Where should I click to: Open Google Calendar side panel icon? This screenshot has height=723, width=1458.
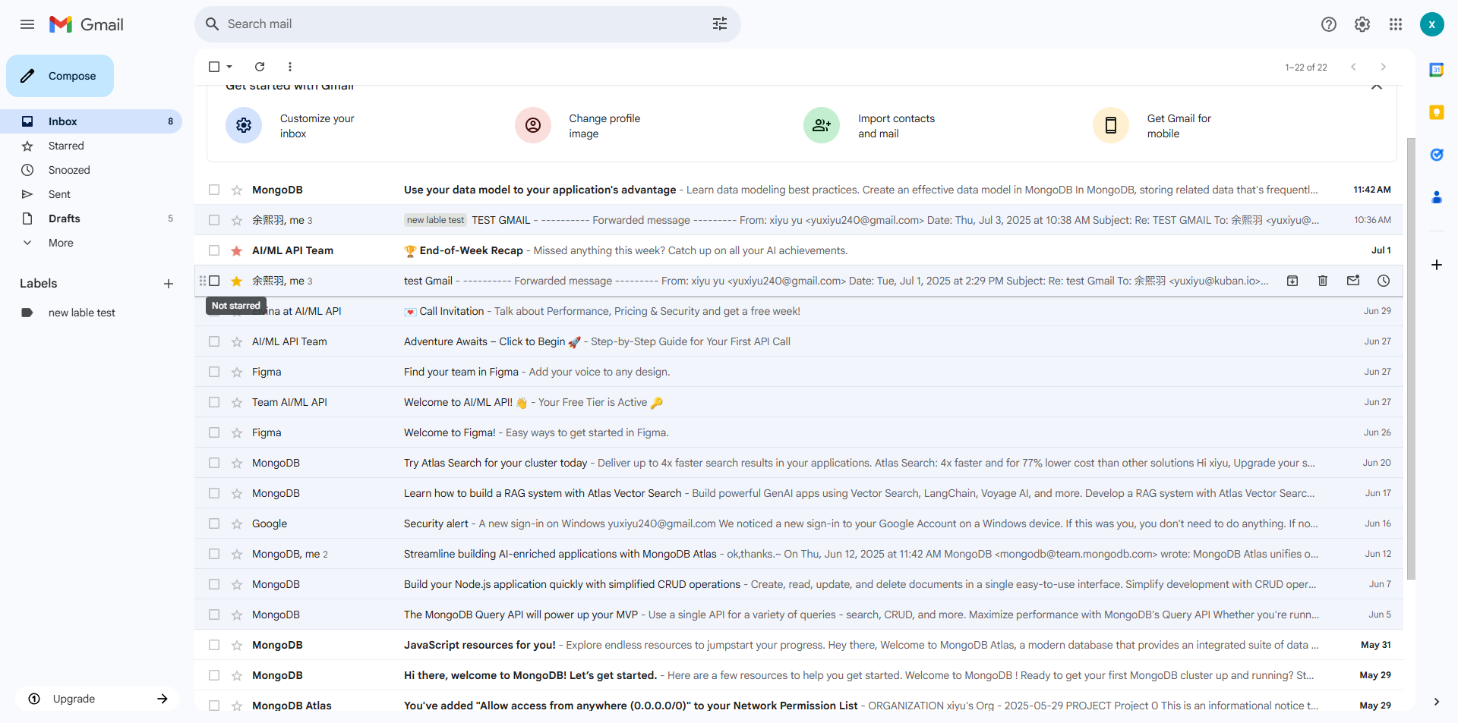(x=1436, y=70)
